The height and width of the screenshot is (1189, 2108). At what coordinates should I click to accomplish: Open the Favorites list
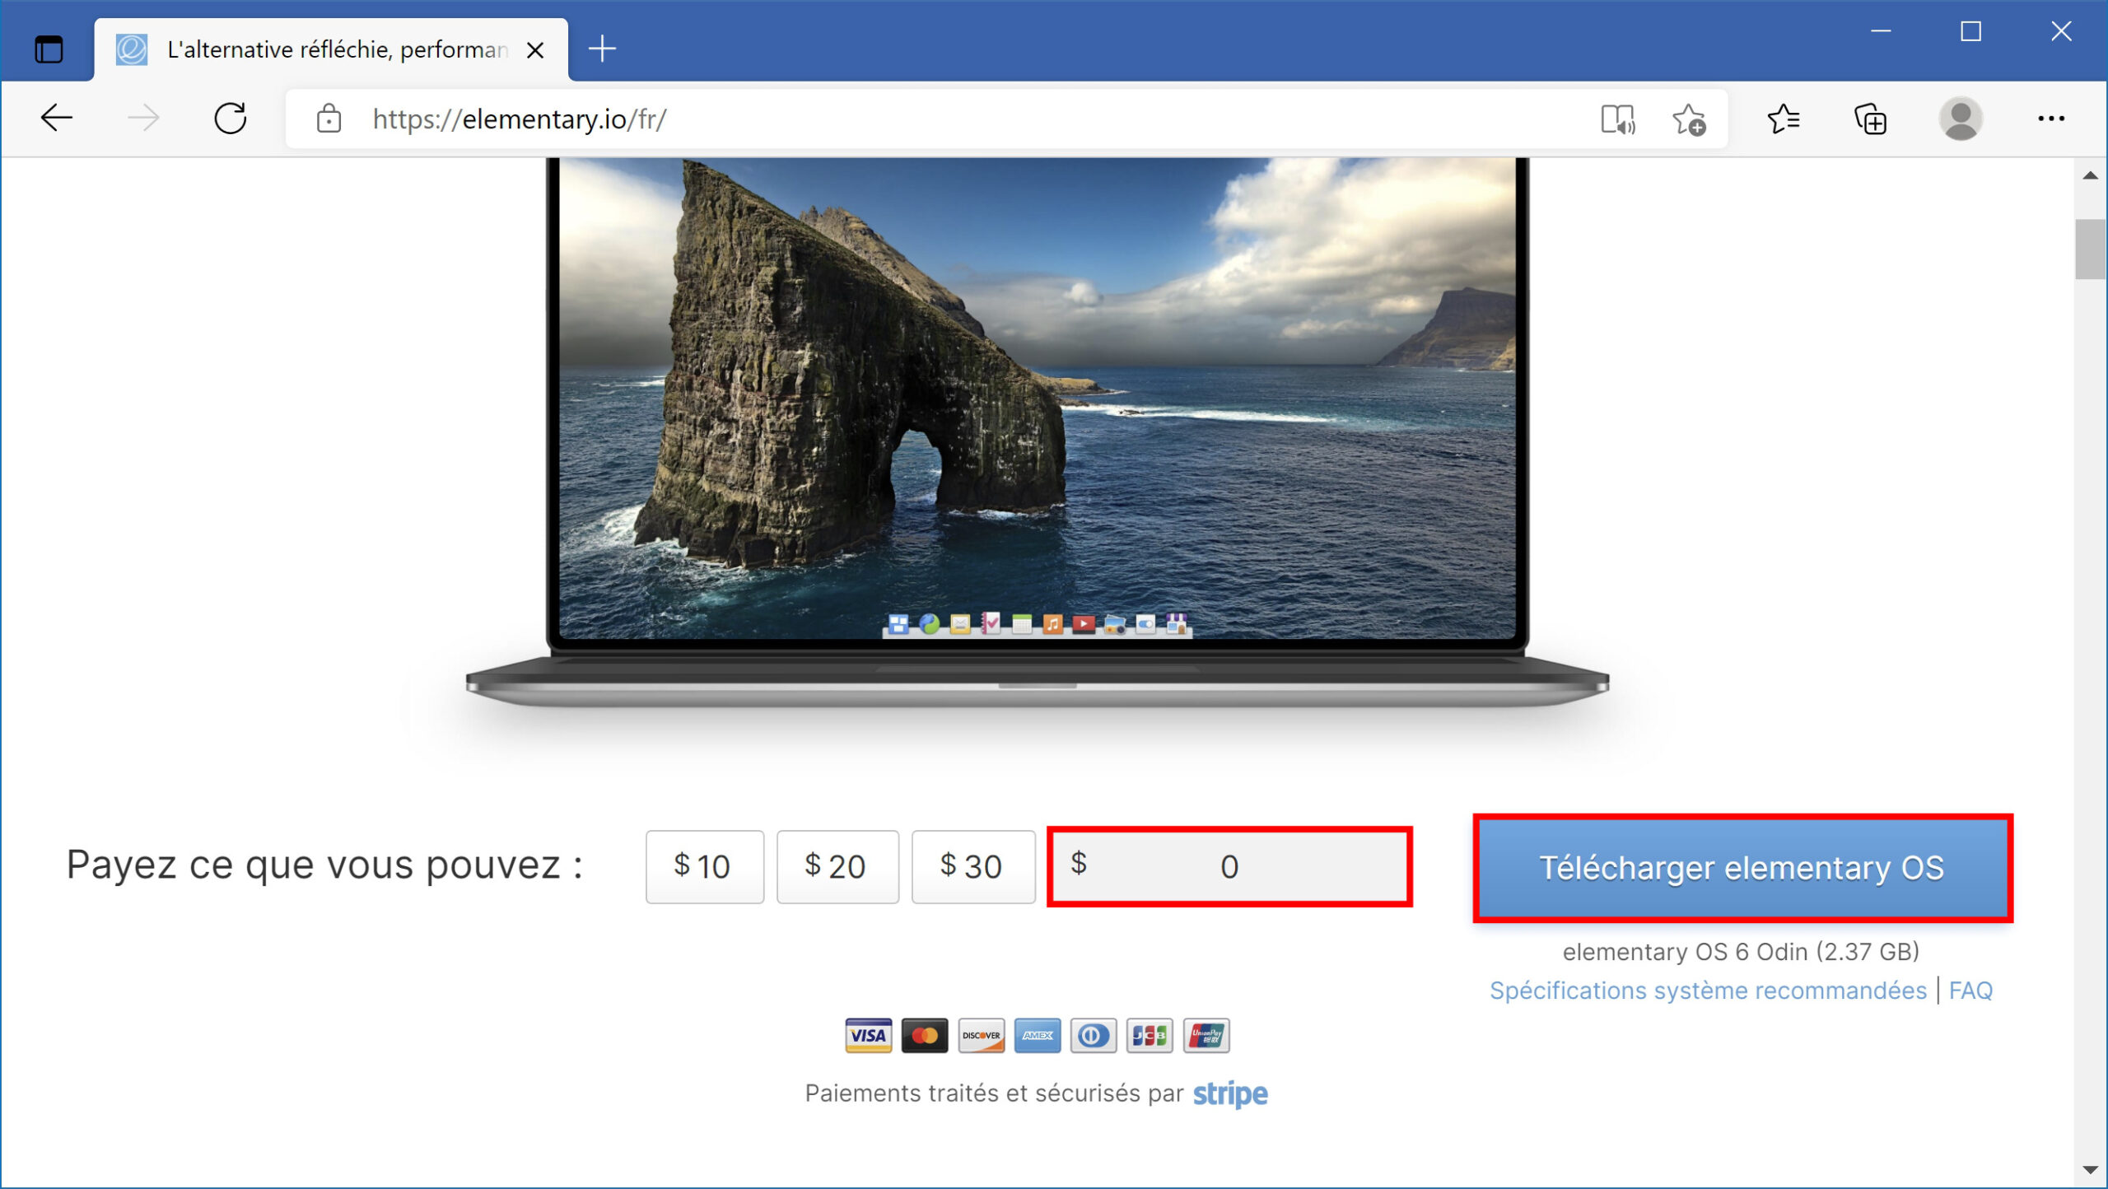click(x=1784, y=119)
